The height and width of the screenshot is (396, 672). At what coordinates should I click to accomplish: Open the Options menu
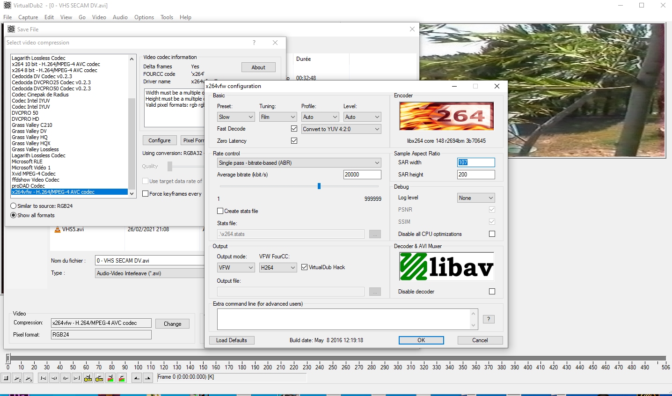coord(144,17)
